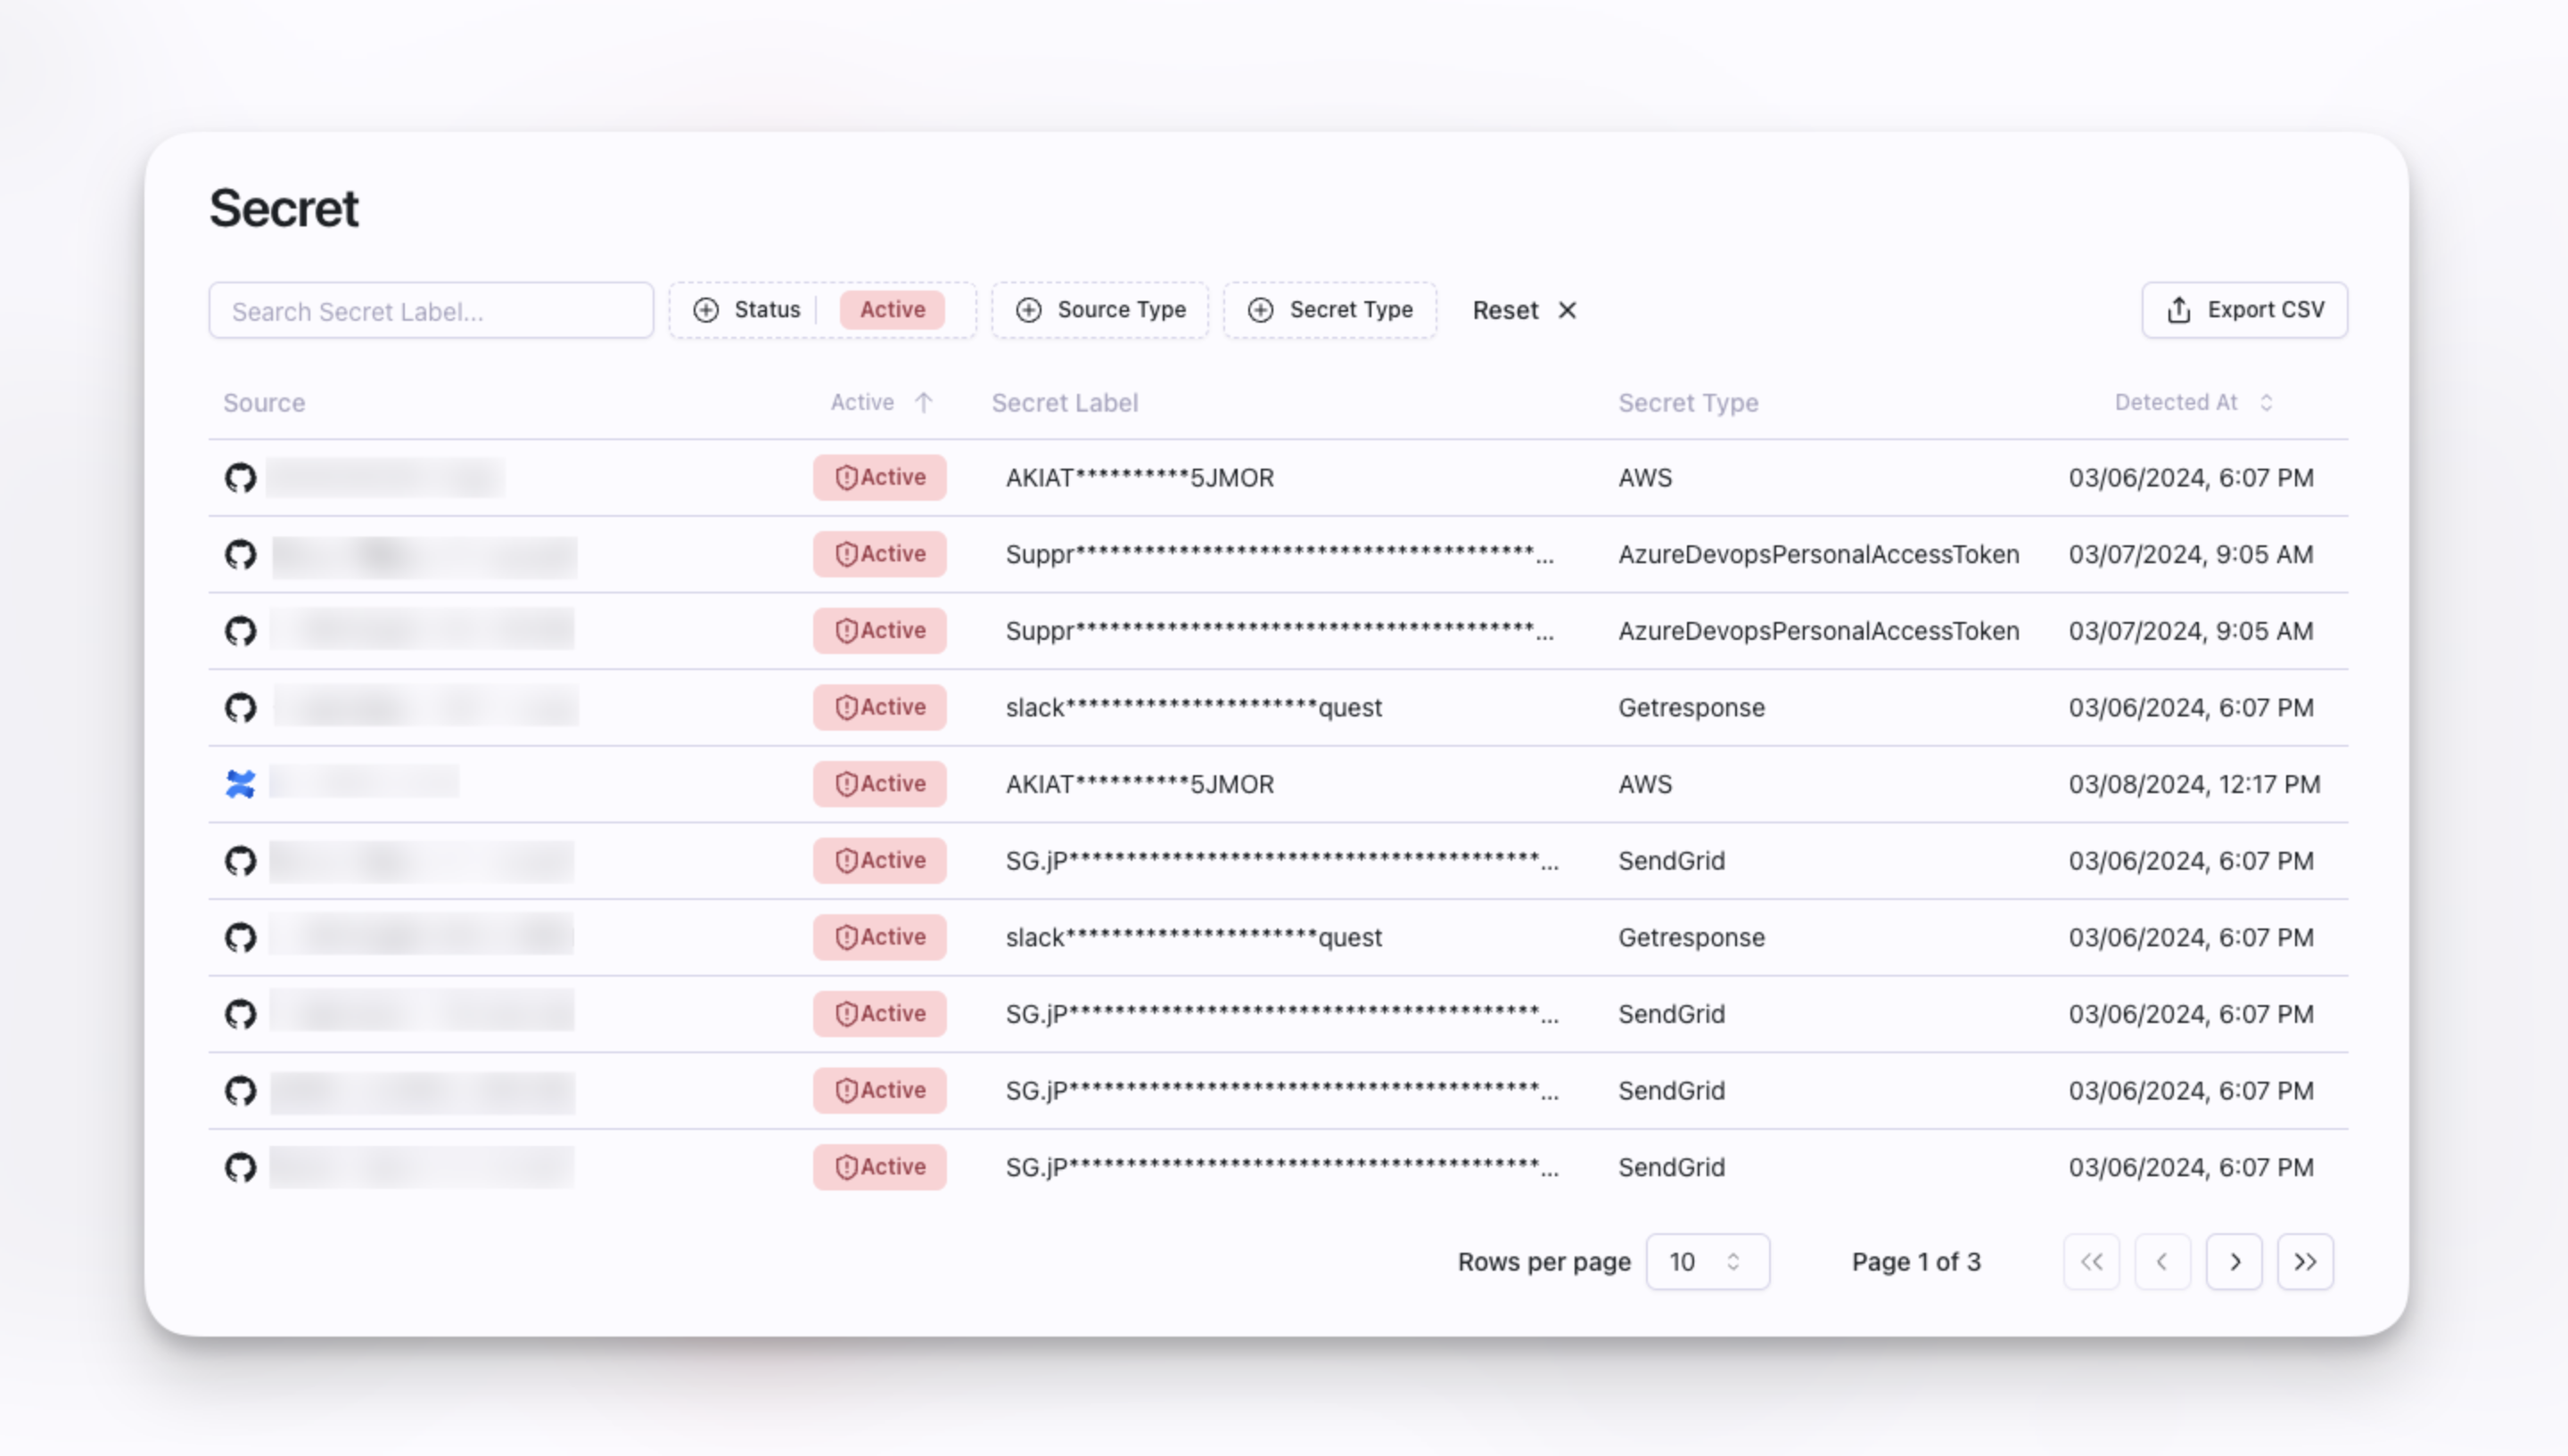Remove the Active status filter chip
Screen dimensions: 2568x1456
pos(893,310)
